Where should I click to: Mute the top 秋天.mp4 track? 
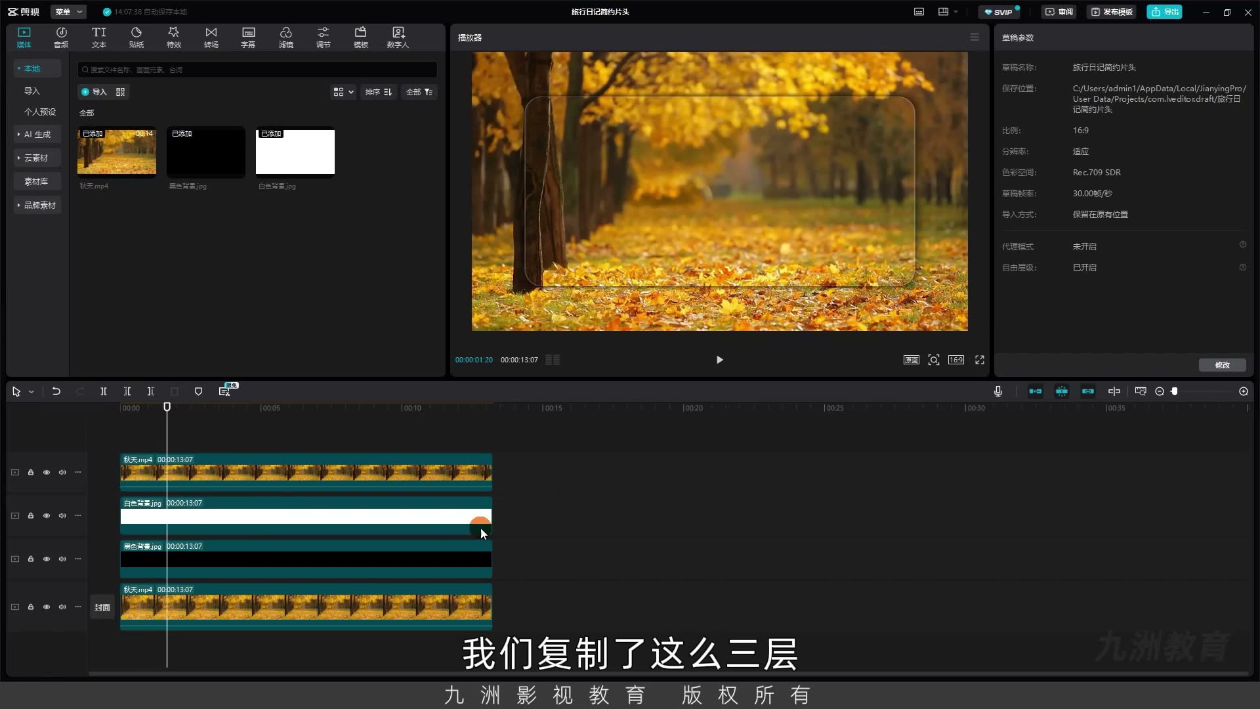(62, 472)
